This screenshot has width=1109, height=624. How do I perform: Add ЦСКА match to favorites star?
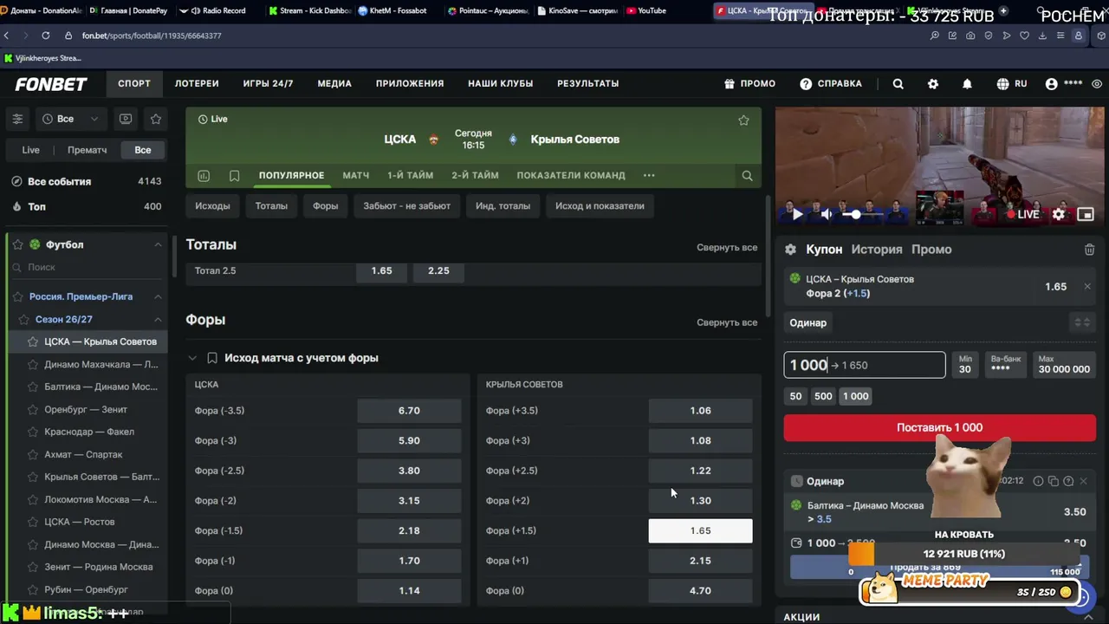[743, 120]
